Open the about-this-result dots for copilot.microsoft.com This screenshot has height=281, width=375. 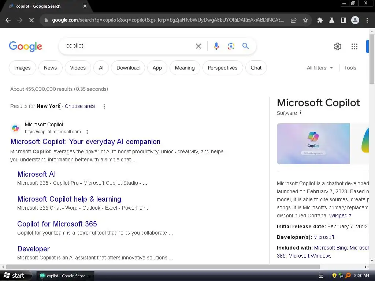pyautogui.click(x=87, y=132)
